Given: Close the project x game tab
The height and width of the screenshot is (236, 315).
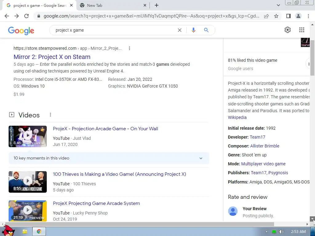Looking at the screenshot, I should (x=71, y=6).
